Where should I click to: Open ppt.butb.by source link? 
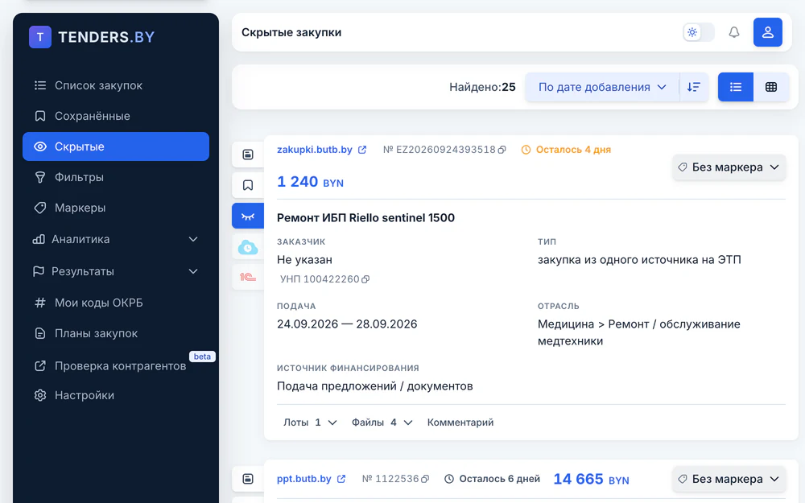[x=311, y=479]
